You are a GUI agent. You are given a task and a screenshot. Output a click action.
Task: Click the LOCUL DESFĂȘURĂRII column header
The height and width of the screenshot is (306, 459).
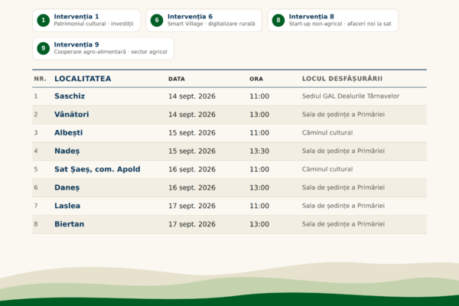tap(342, 79)
